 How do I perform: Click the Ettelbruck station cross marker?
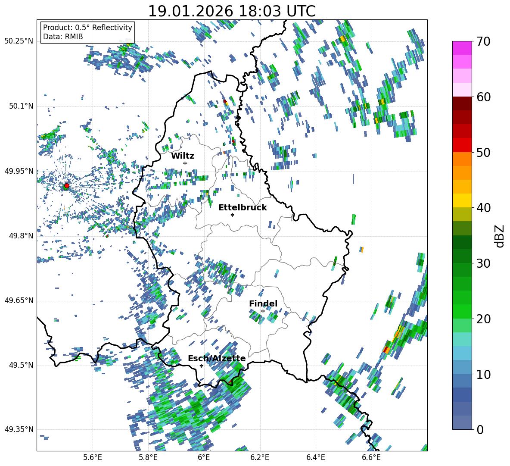point(232,215)
